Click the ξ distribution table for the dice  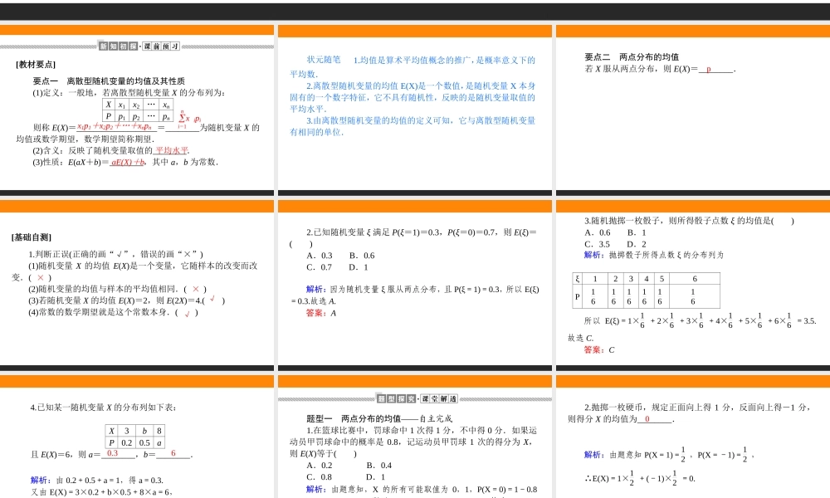(646, 290)
